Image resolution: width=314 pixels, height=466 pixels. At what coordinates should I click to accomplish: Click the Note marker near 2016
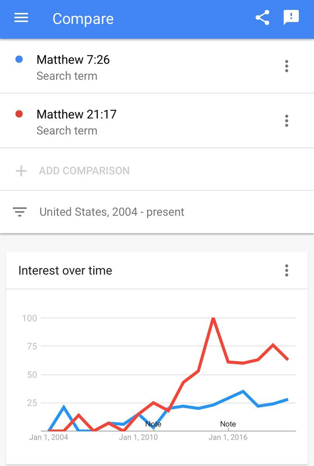pos(228,424)
